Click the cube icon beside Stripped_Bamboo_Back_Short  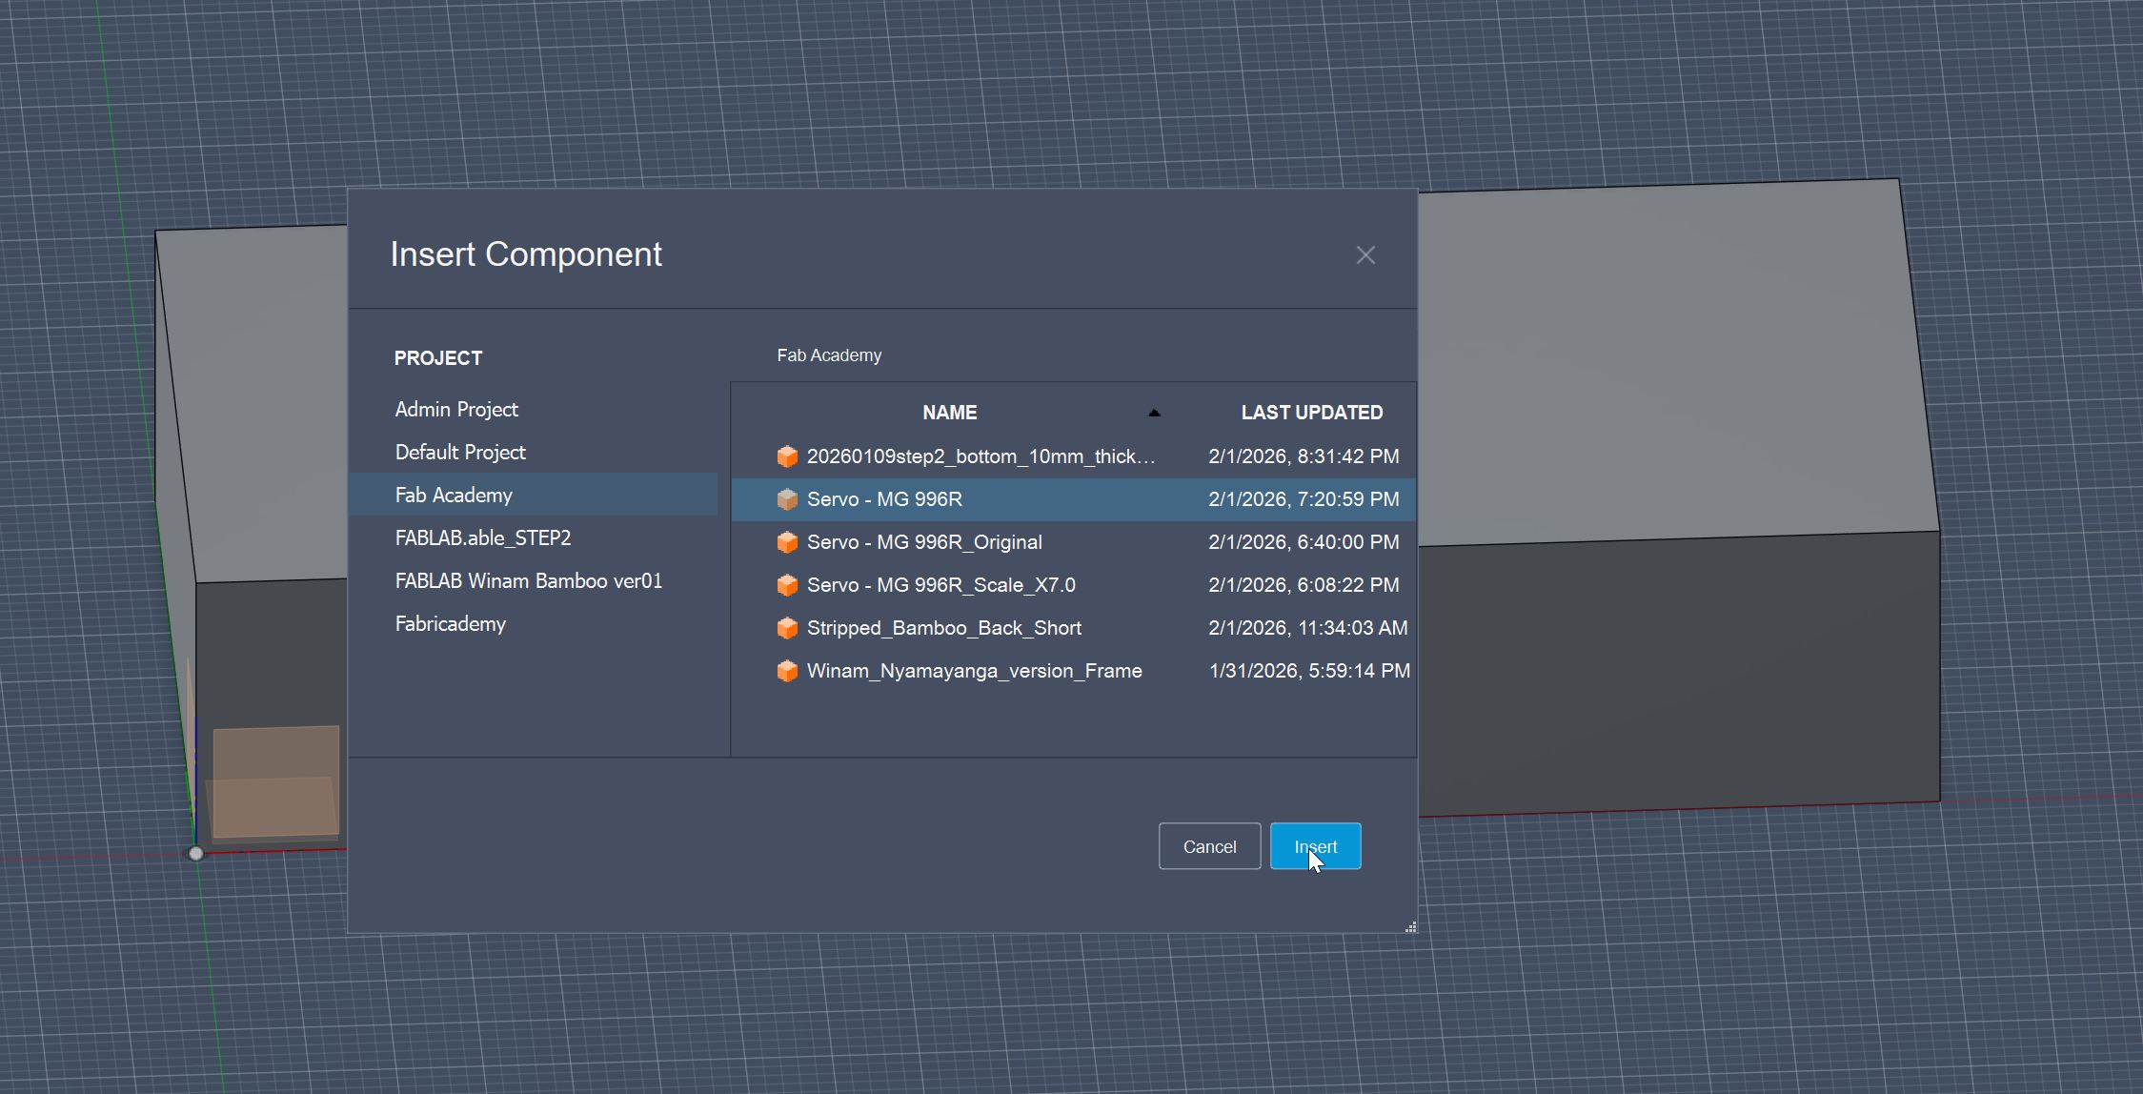787,628
